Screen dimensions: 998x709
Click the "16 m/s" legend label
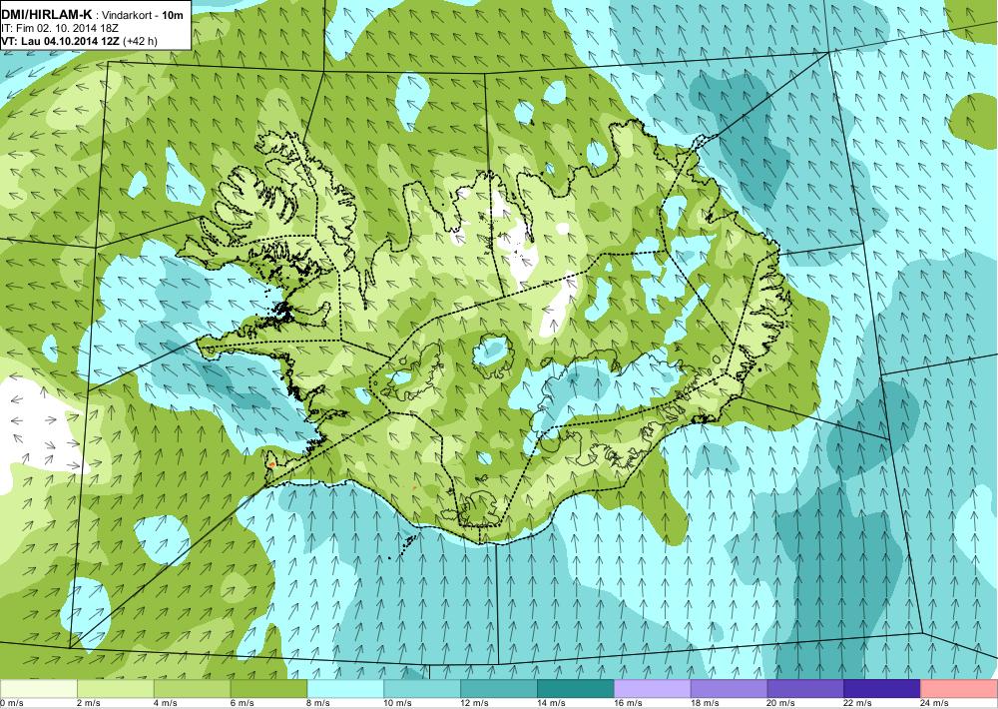(628, 703)
